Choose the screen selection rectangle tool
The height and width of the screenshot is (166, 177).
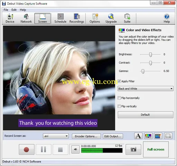(x=168, y=136)
